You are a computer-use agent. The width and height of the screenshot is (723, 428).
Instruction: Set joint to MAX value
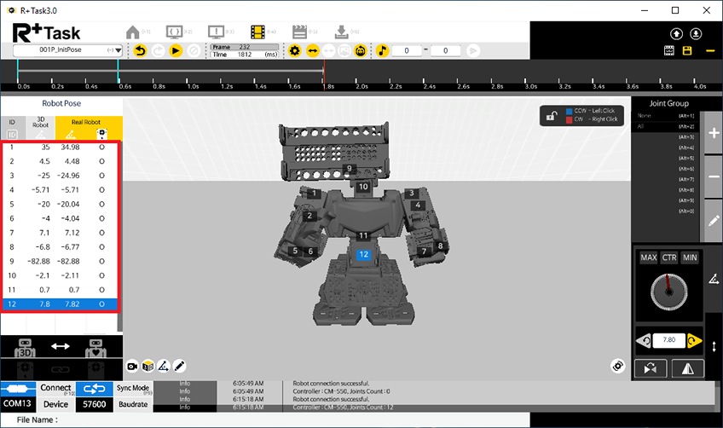(648, 257)
